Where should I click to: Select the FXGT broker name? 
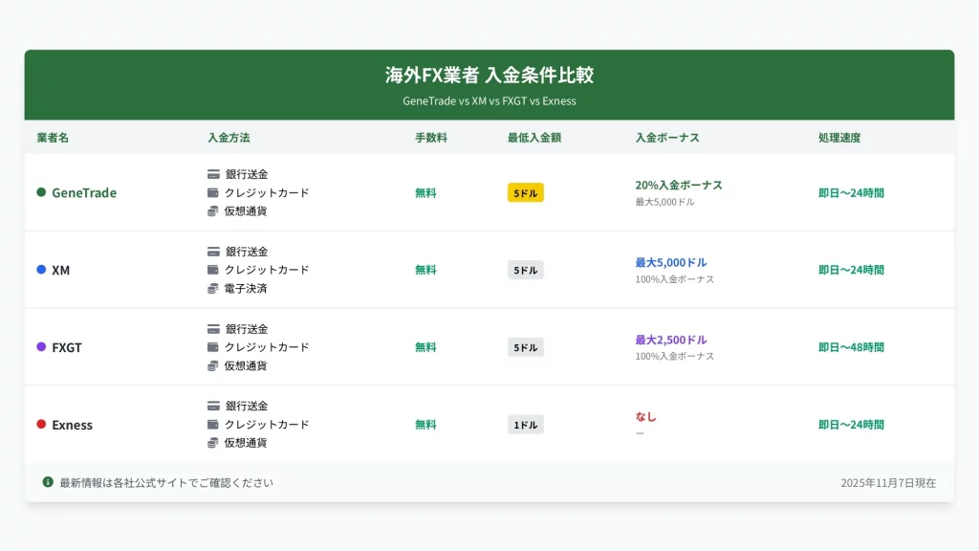click(x=67, y=347)
